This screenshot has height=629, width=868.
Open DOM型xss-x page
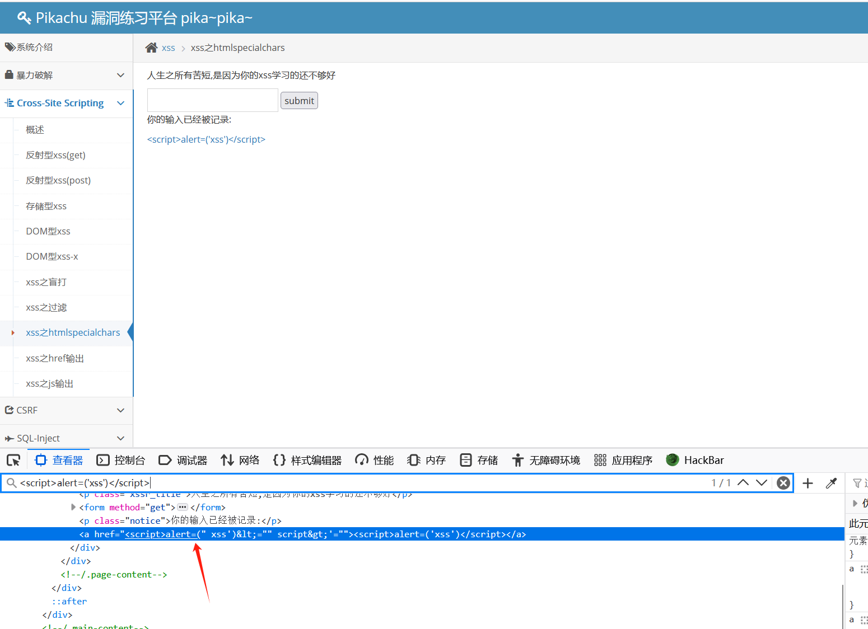pos(52,256)
